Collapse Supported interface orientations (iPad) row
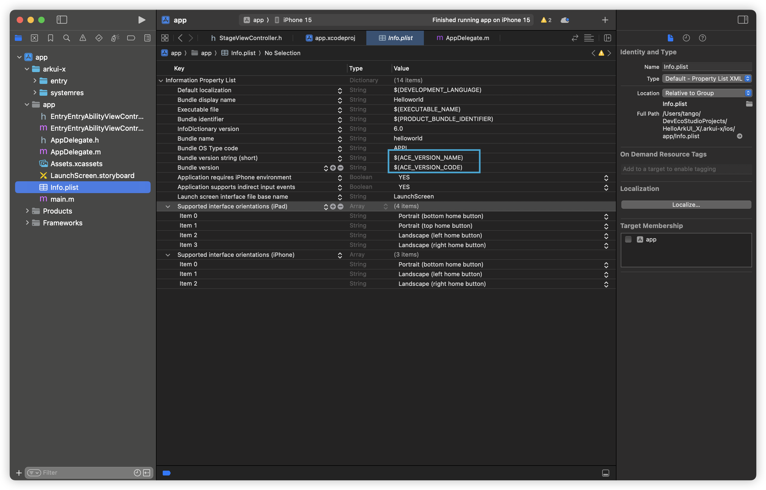This screenshot has height=490, width=766. [x=168, y=207]
